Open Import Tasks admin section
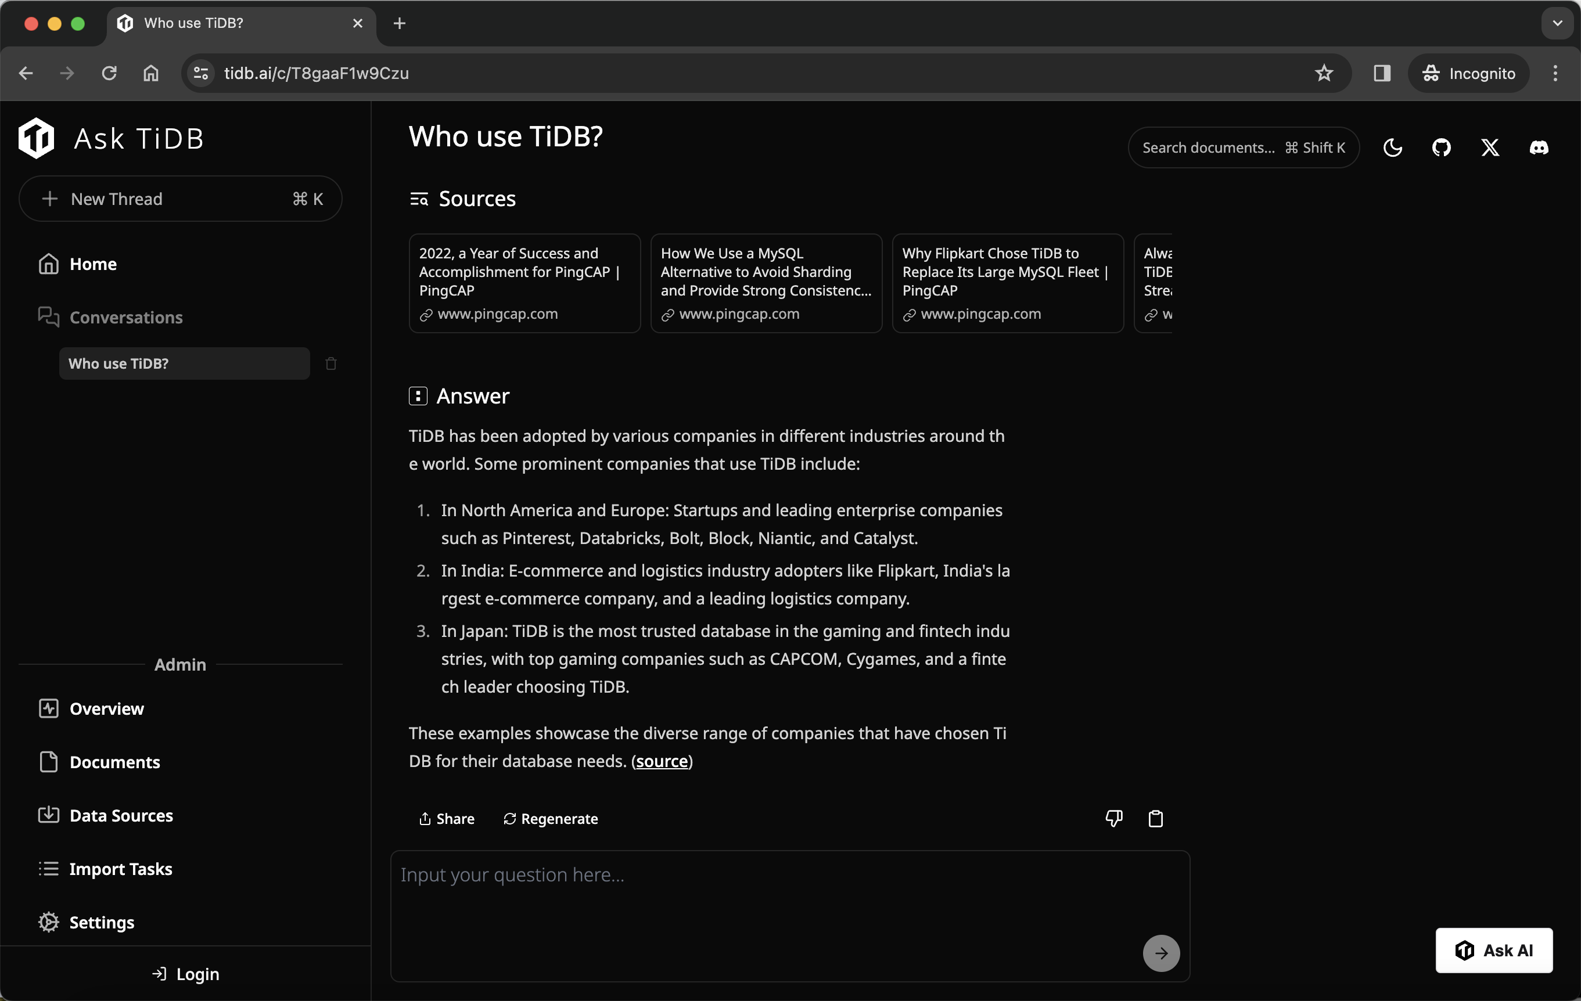 pyautogui.click(x=120, y=869)
